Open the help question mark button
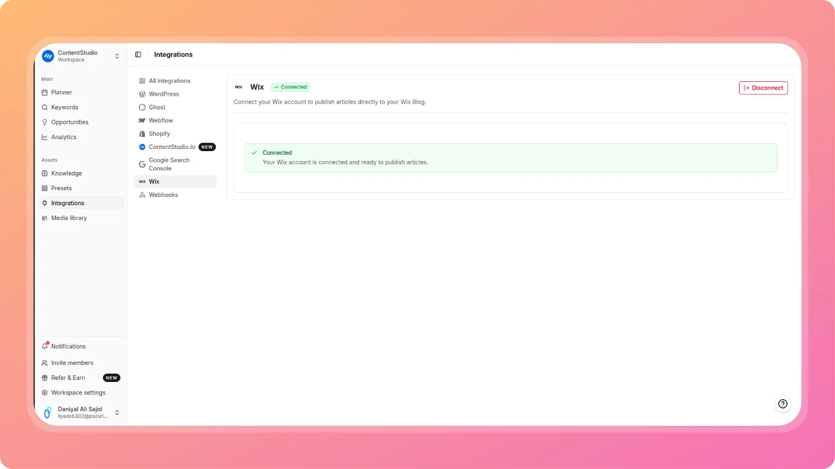 click(783, 404)
